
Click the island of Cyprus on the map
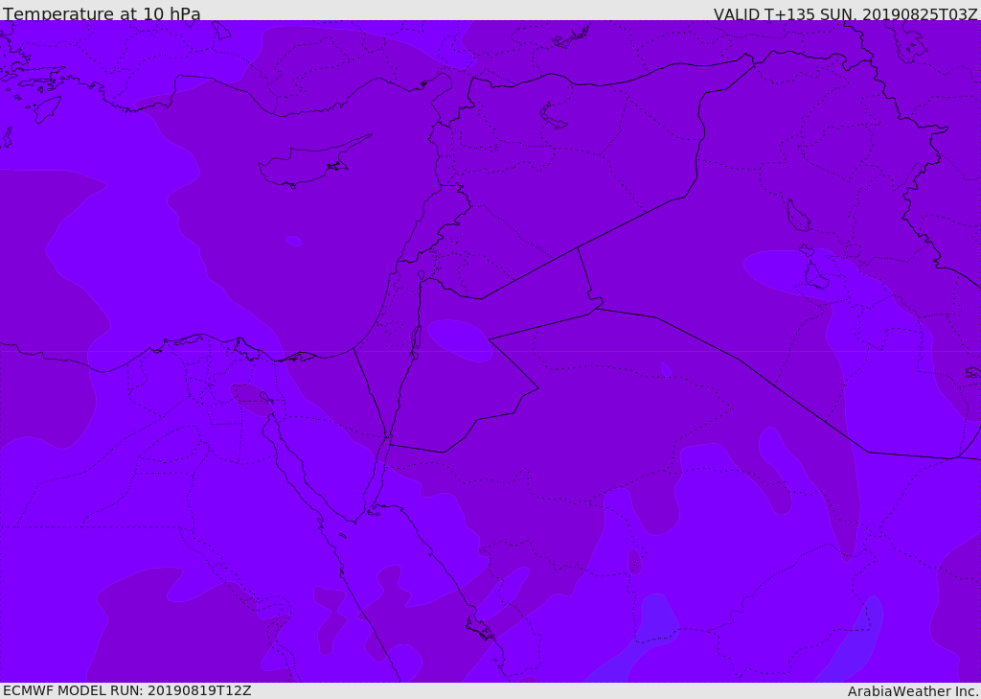(x=314, y=161)
